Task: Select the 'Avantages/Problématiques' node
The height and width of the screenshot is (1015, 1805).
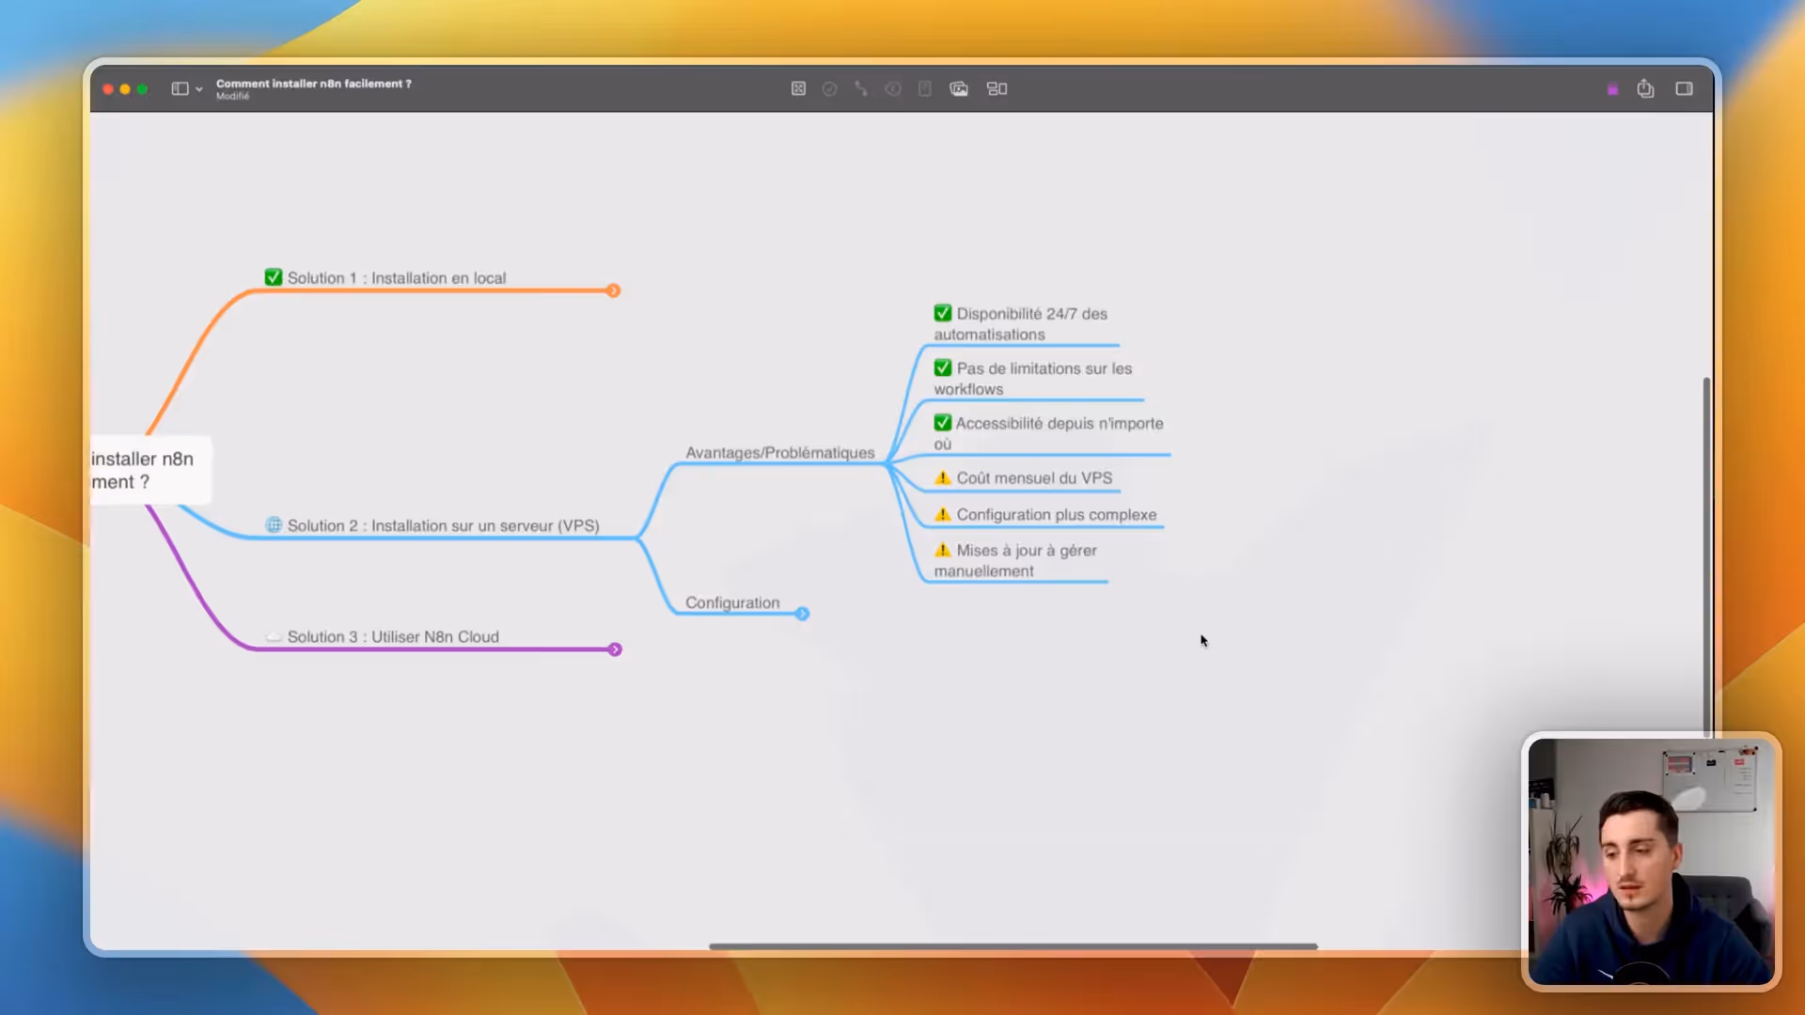Action: [x=780, y=453]
